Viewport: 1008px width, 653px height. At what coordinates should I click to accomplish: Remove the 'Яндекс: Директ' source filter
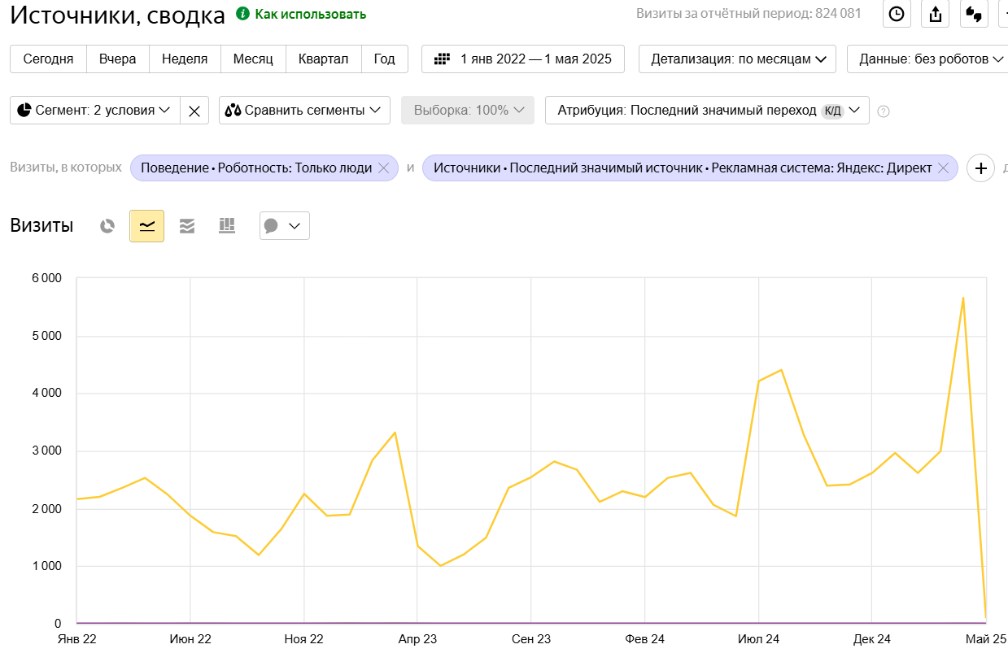coord(944,168)
